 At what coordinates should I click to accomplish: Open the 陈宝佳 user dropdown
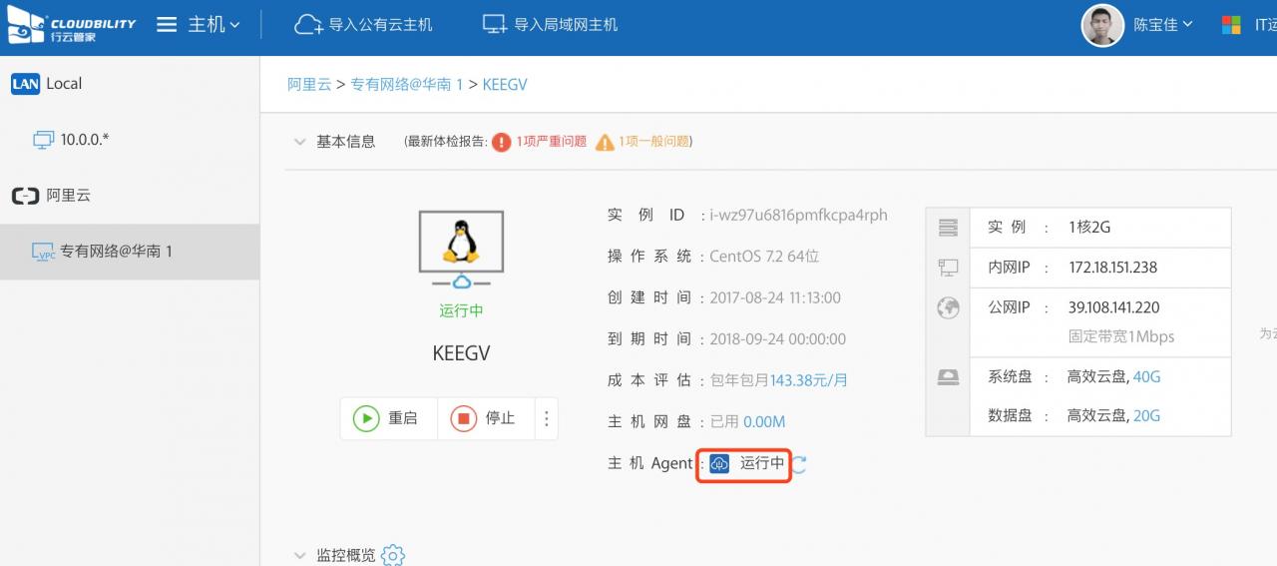pyautogui.click(x=1163, y=25)
